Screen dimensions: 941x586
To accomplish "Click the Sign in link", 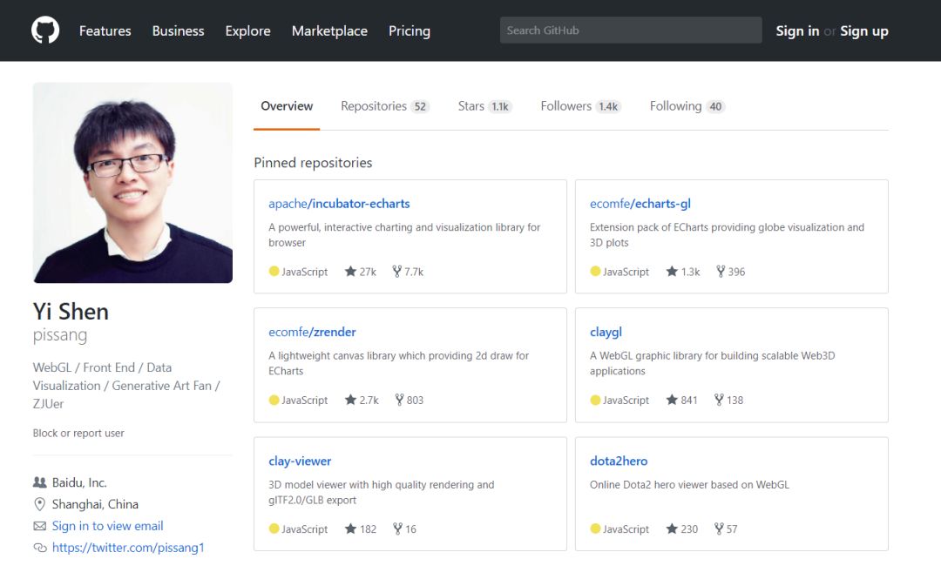I will tap(797, 30).
